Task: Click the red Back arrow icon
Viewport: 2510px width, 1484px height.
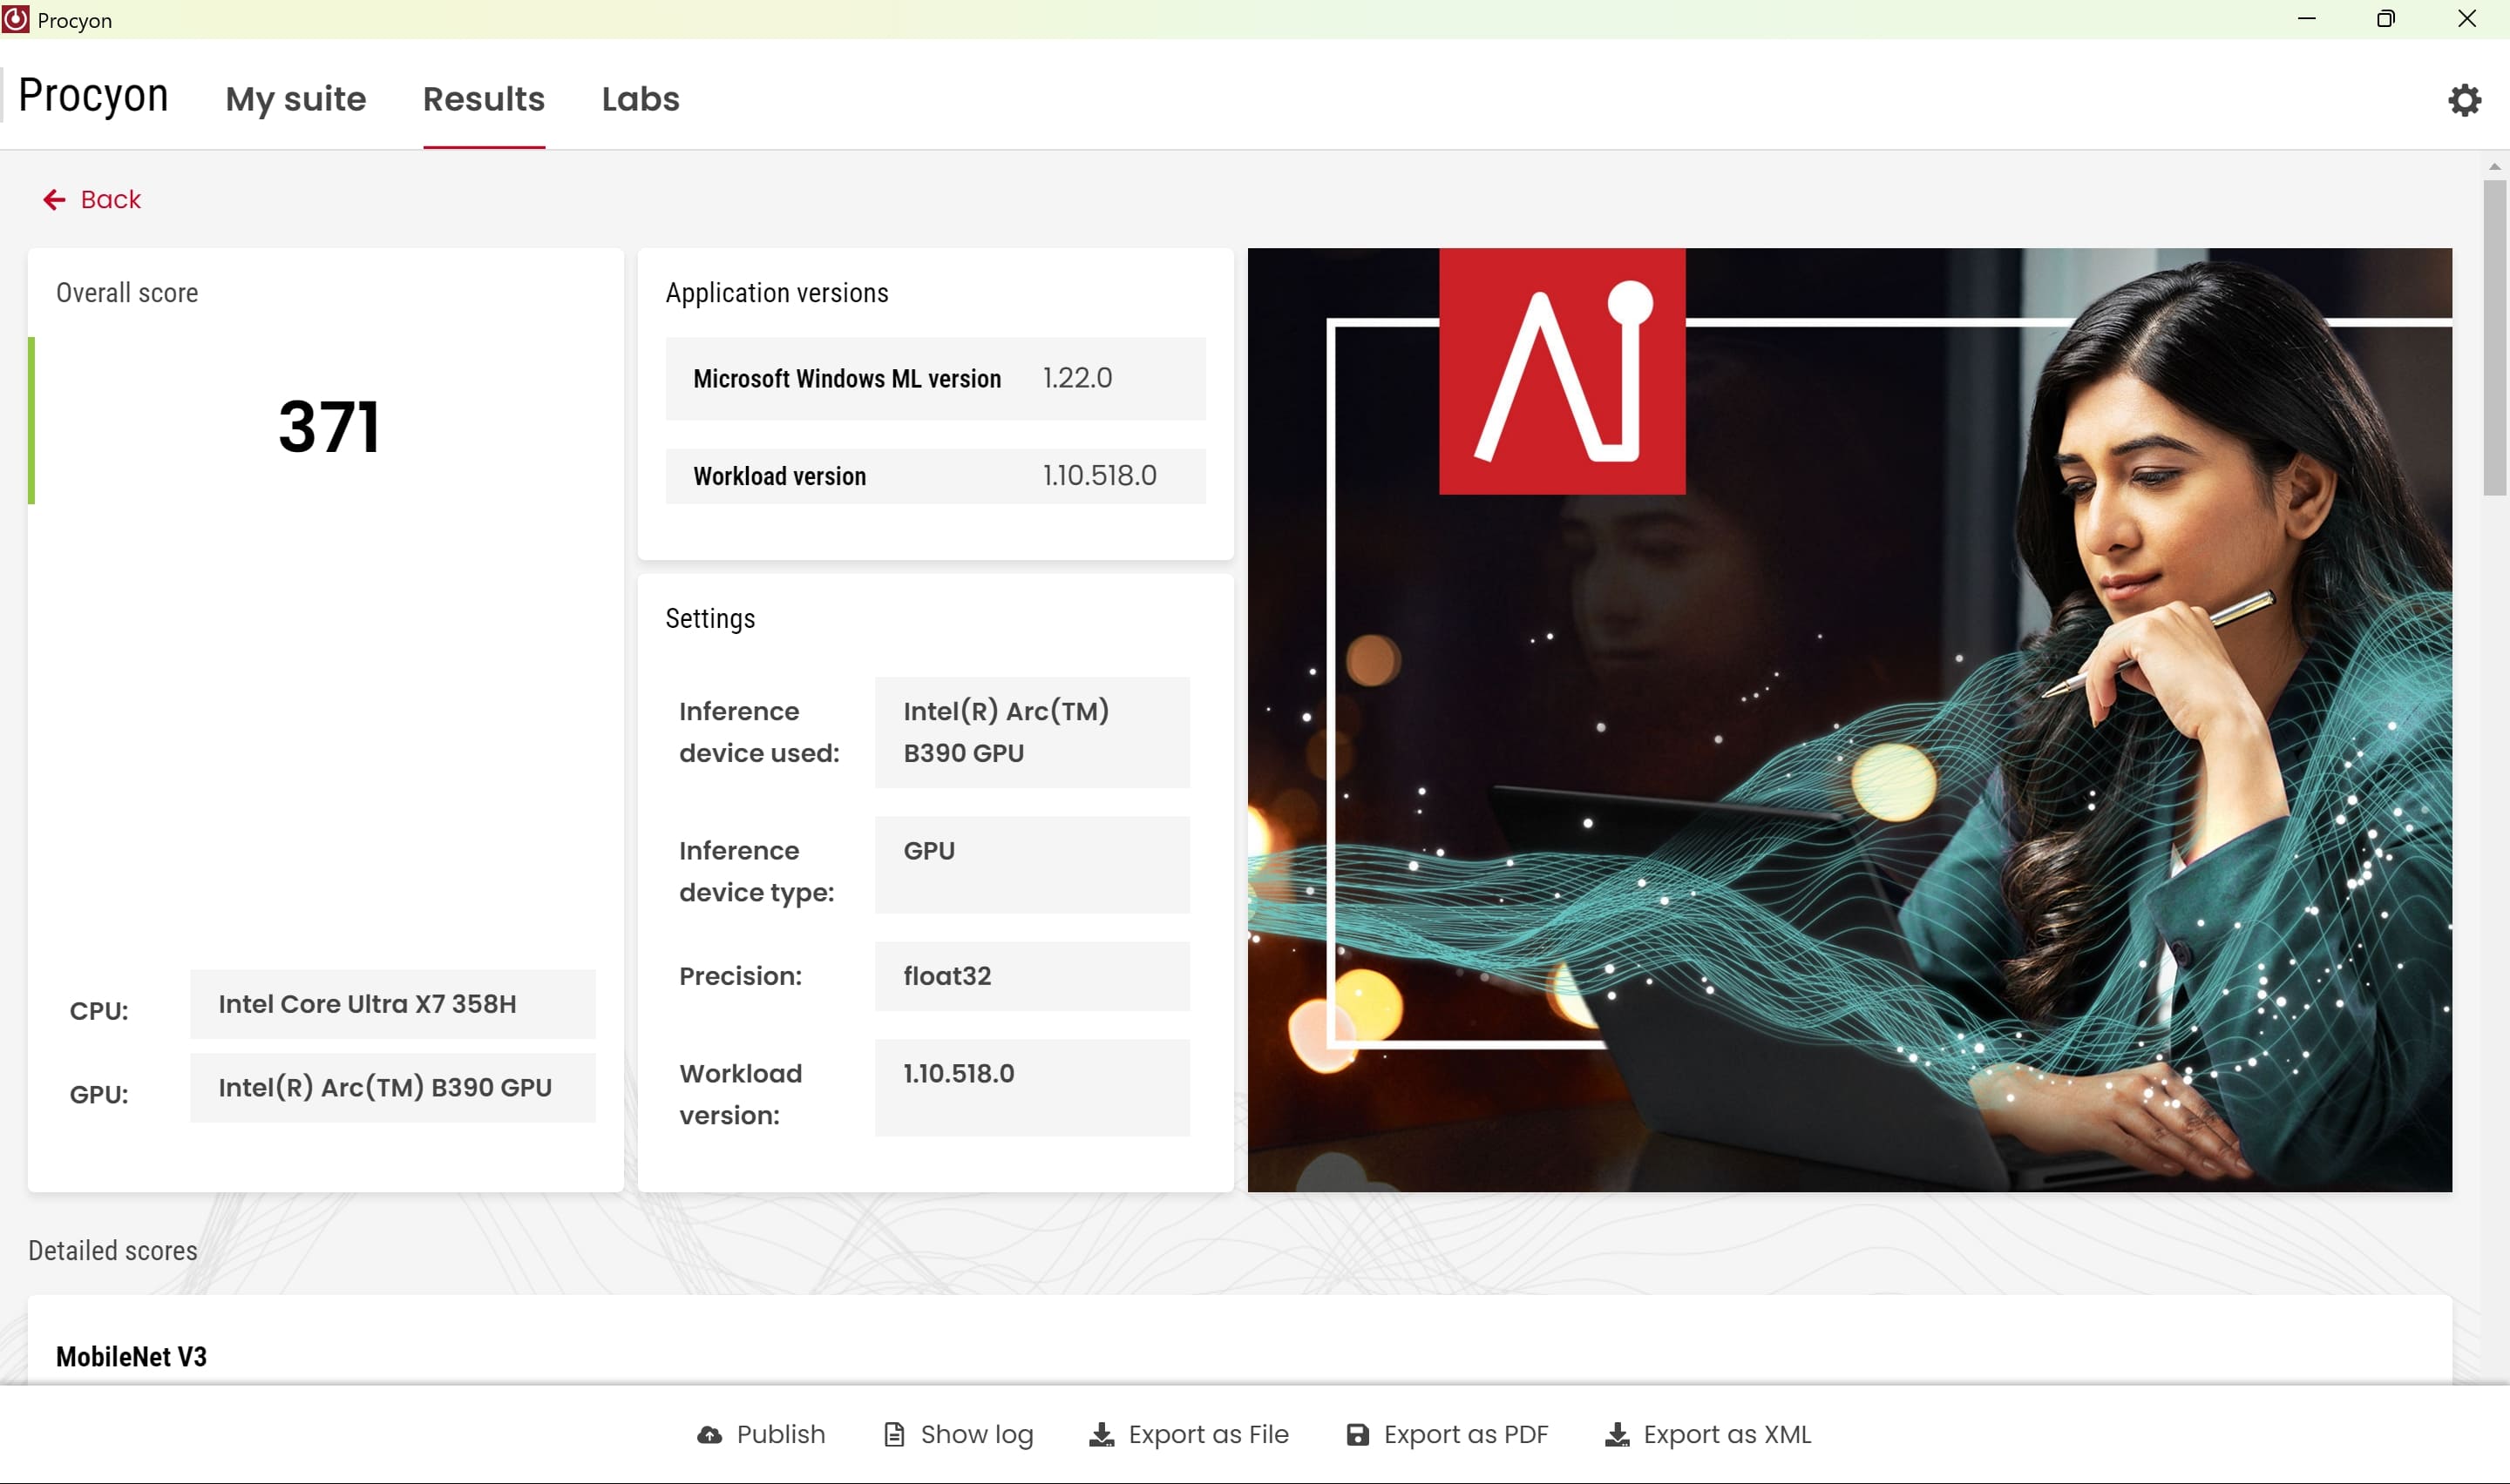Action: [x=54, y=200]
